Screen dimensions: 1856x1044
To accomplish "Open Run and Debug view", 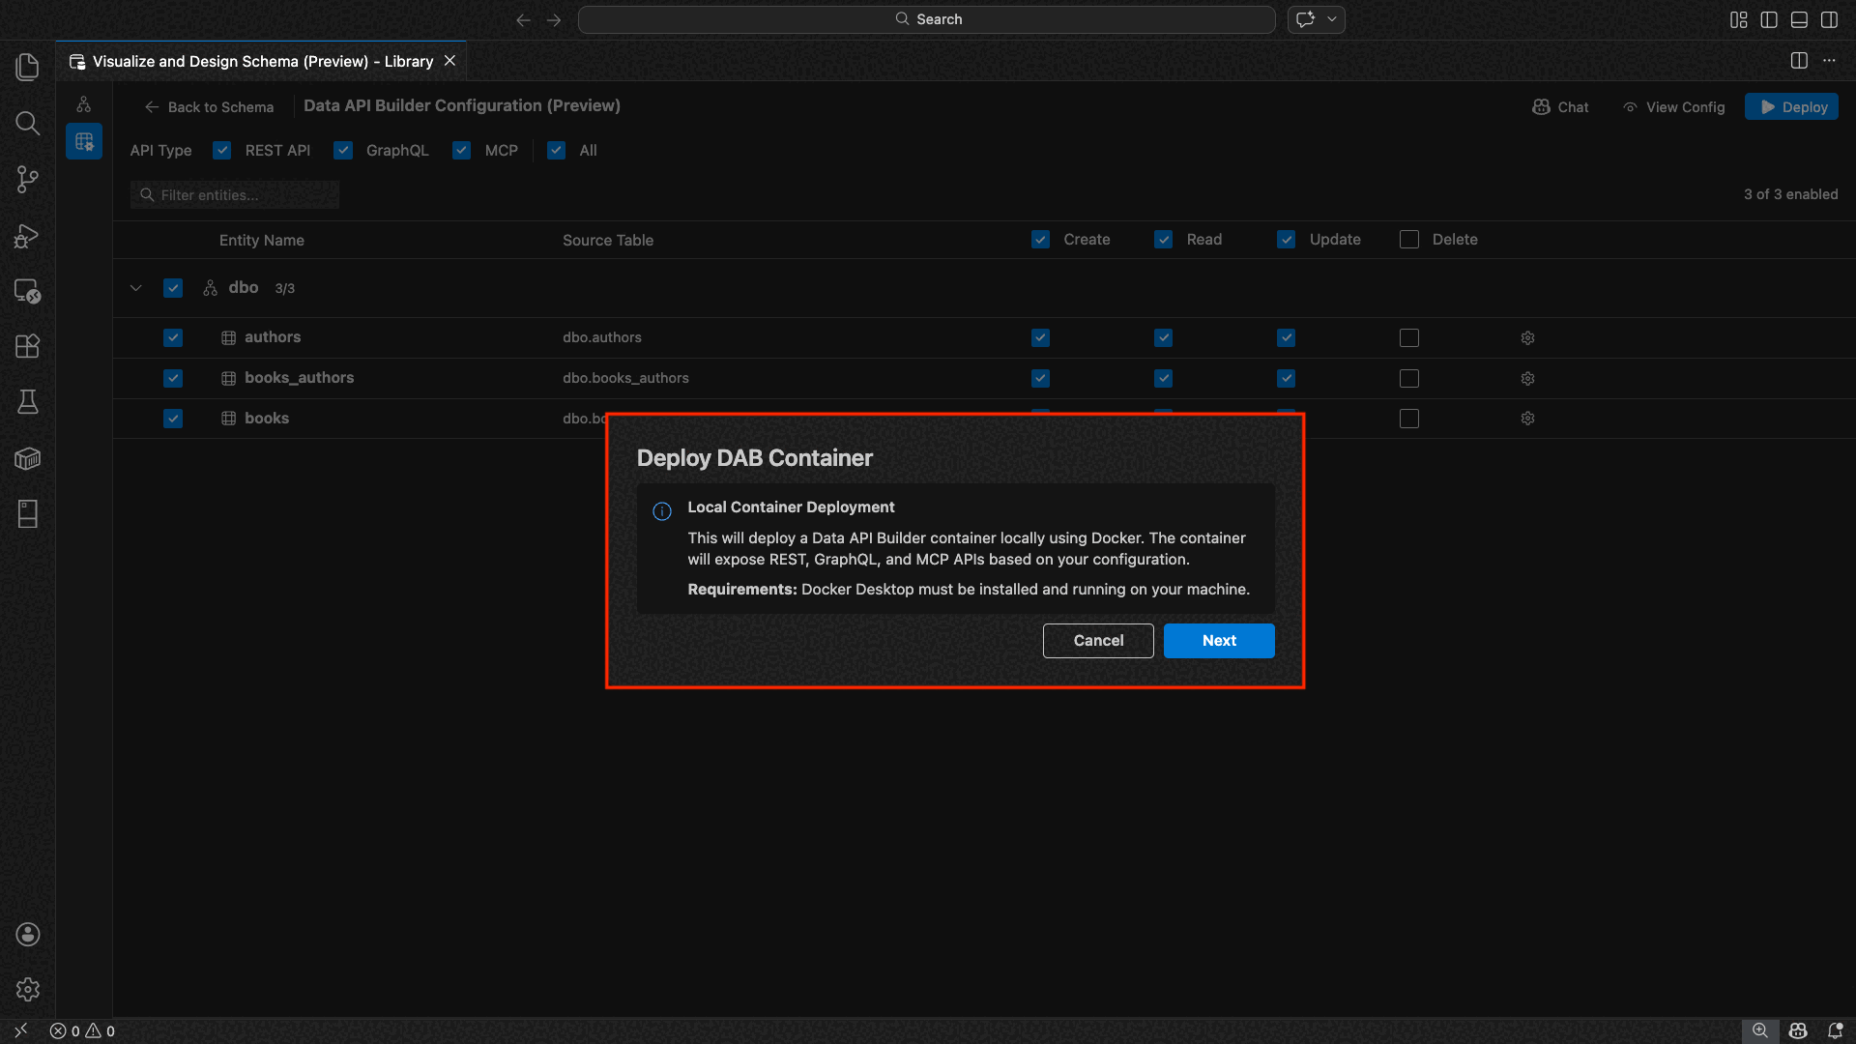I will [27, 236].
